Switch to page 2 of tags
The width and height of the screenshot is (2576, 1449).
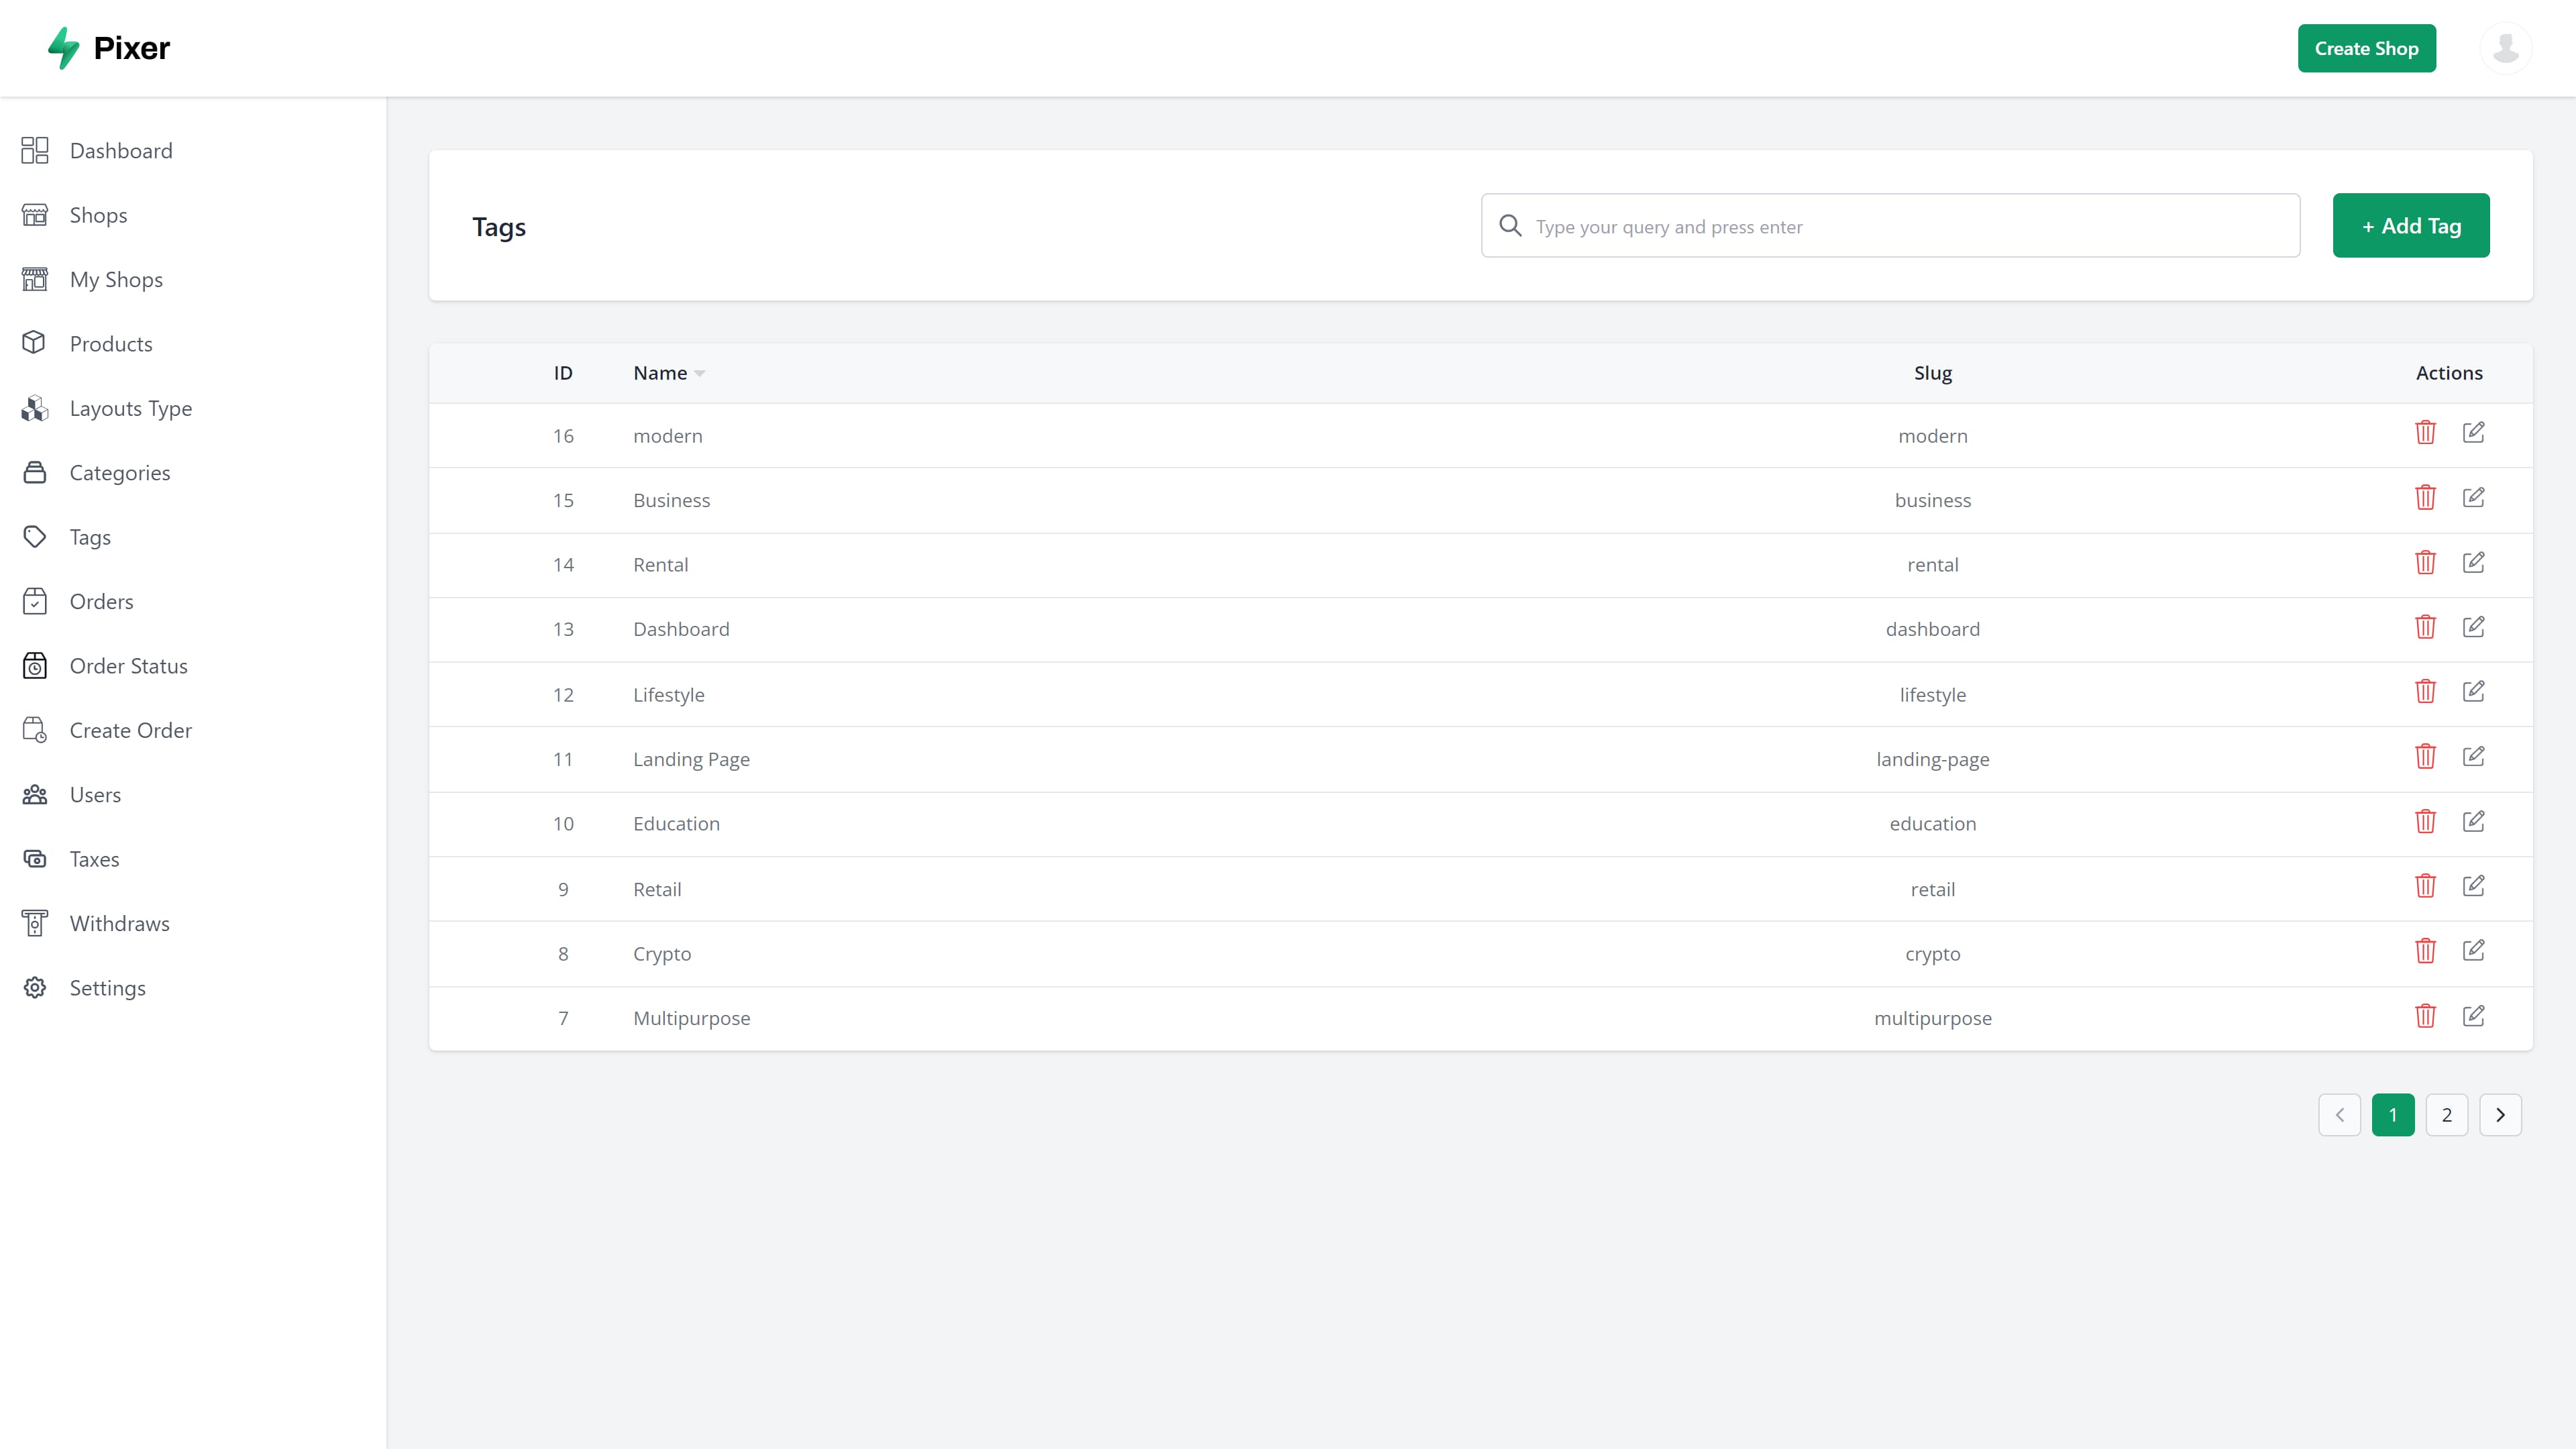[x=2447, y=1114]
